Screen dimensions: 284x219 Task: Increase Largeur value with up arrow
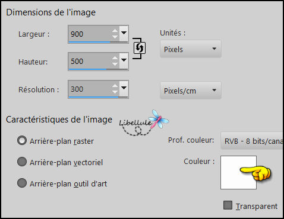115,31
